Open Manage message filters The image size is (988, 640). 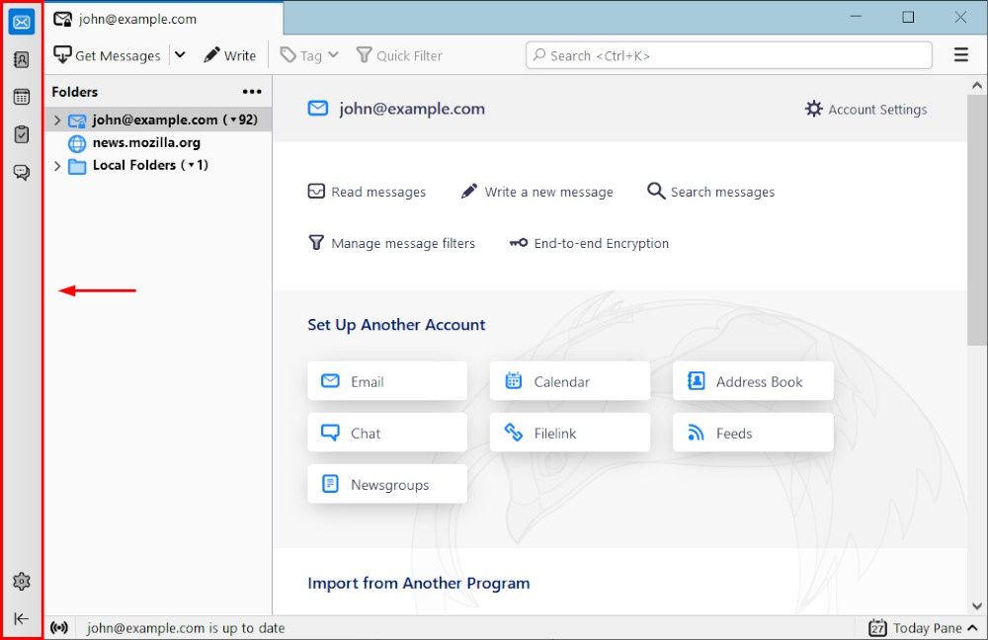coord(391,243)
